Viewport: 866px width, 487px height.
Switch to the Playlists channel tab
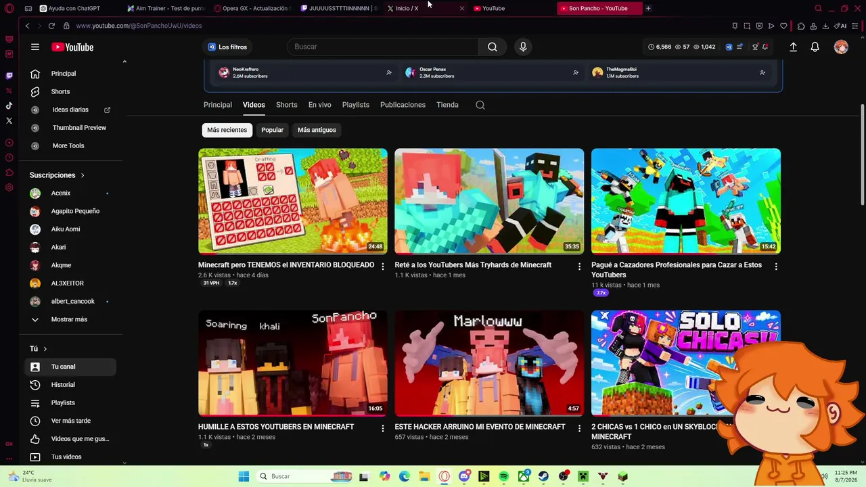tap(356, 105)
